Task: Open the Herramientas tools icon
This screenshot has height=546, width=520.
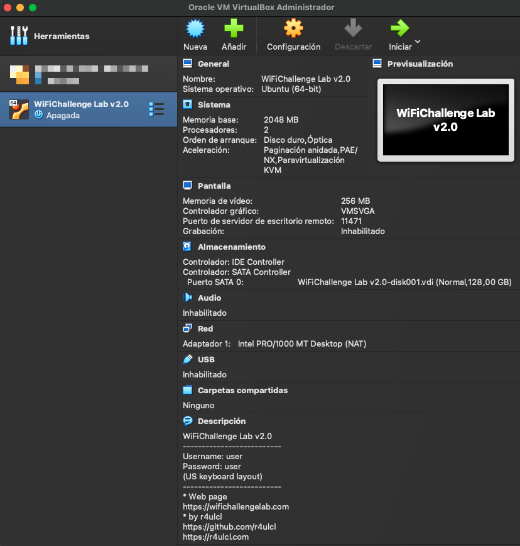Action: click(x=19, y=35)
